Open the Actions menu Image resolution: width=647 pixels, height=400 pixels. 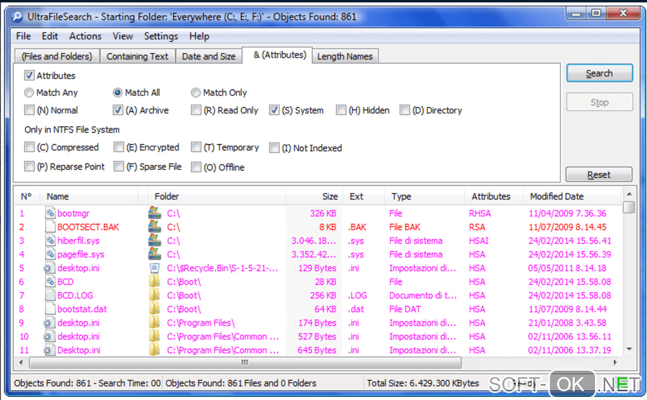click(85, 36)
